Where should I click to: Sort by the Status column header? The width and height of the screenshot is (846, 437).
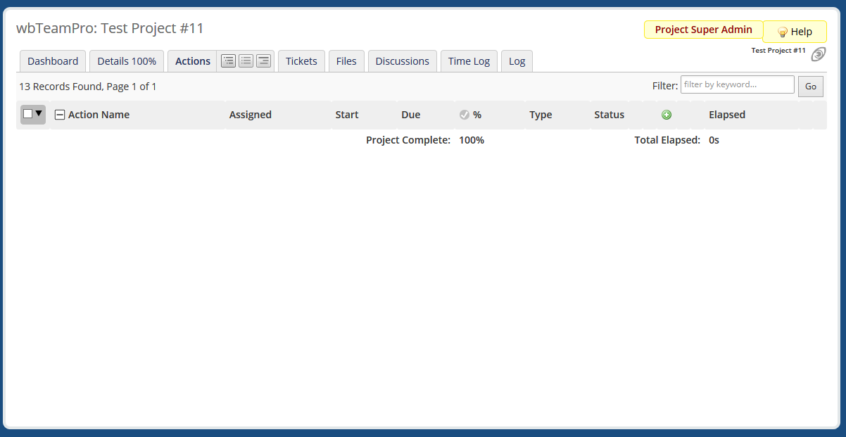(609, 115)
